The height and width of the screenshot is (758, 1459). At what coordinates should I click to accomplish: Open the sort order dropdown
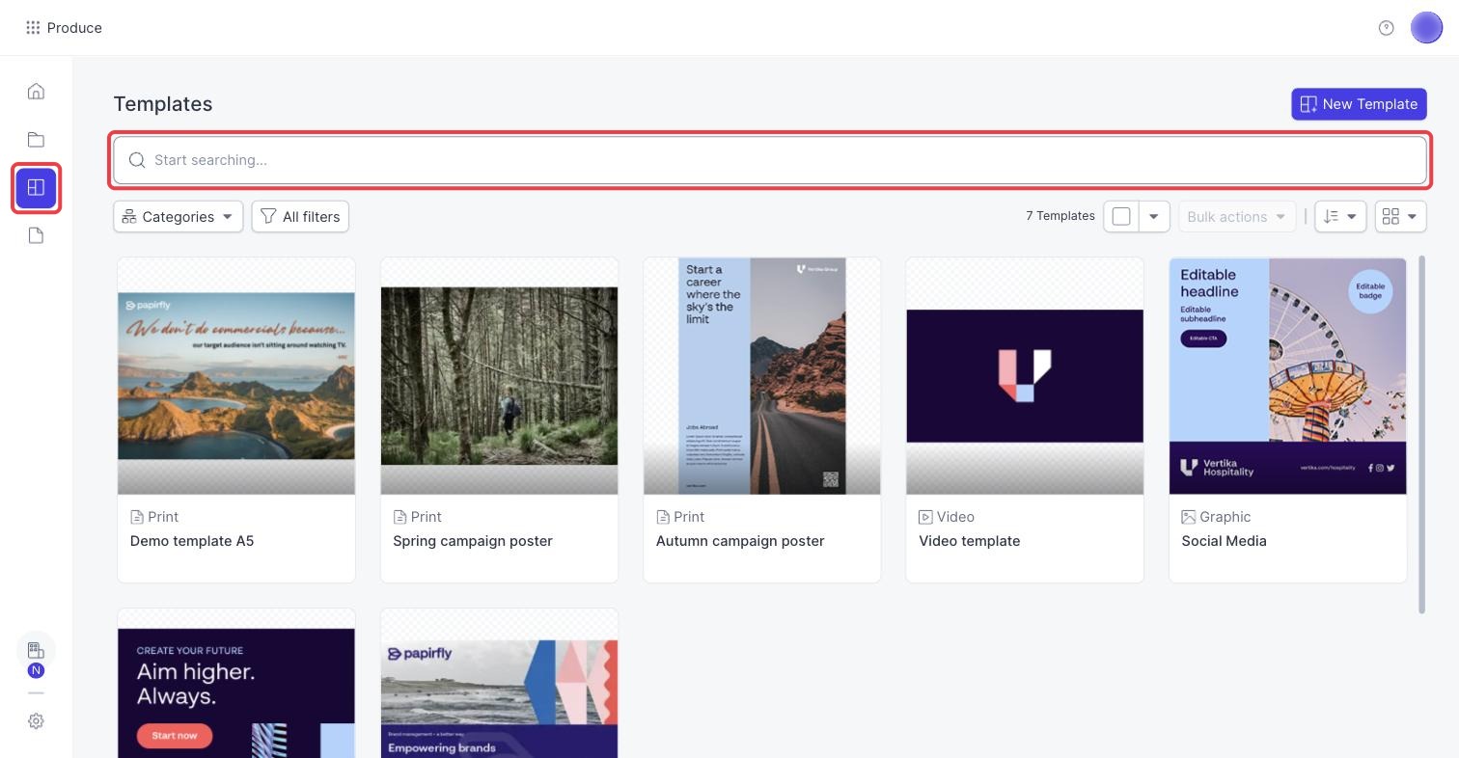click(x=1340, y=217)
